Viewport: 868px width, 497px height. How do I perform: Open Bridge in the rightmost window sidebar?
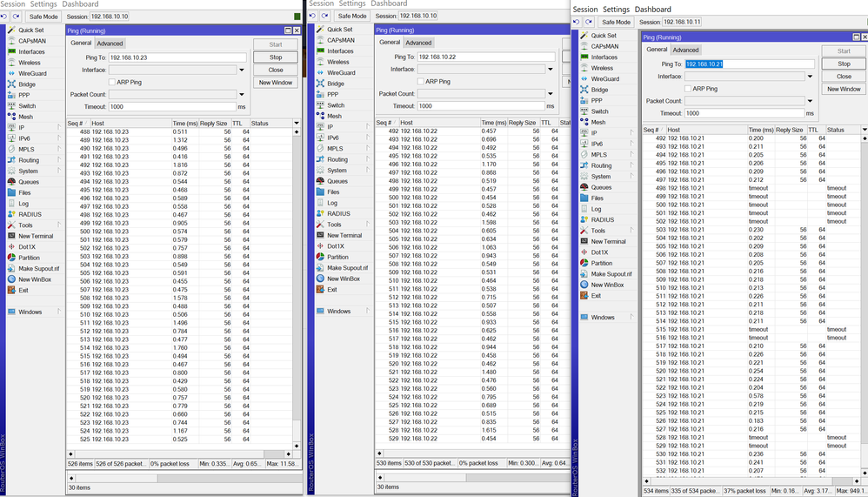pos(600,90)
